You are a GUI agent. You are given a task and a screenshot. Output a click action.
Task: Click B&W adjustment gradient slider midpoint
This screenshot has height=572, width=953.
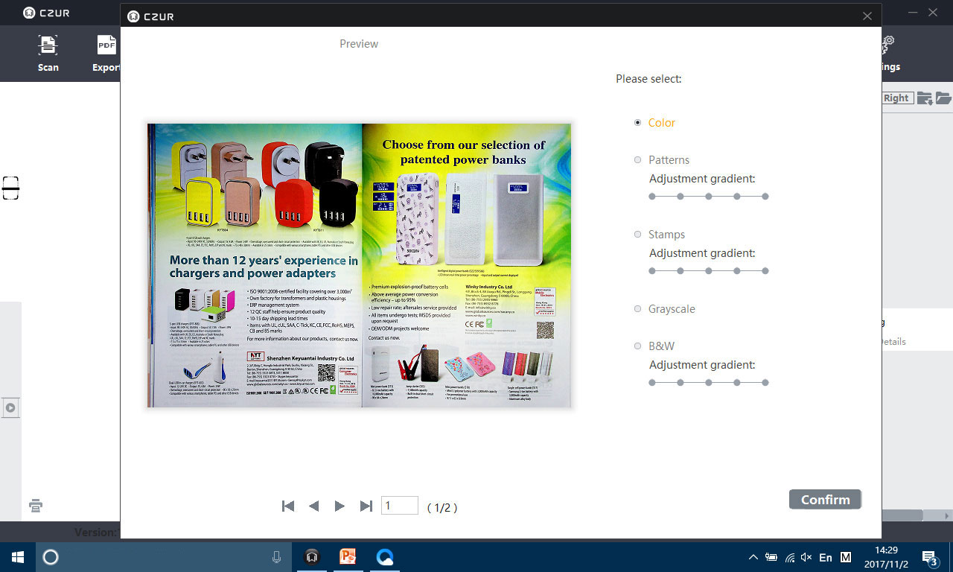709,383
